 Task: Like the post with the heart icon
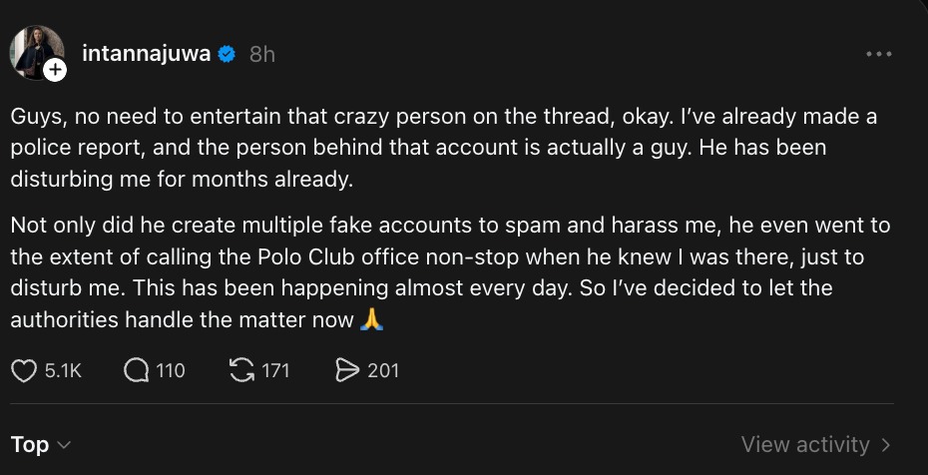[x=24, y=370]
